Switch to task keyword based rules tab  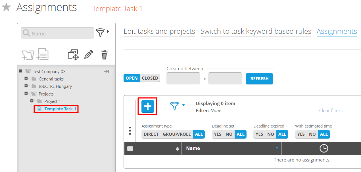click(256, 31)
